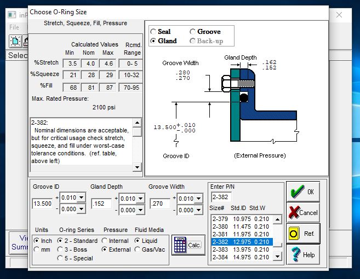The image size is (360, 279).
Task: Click the black O-ring in the diagram
Action: point(244,98)
